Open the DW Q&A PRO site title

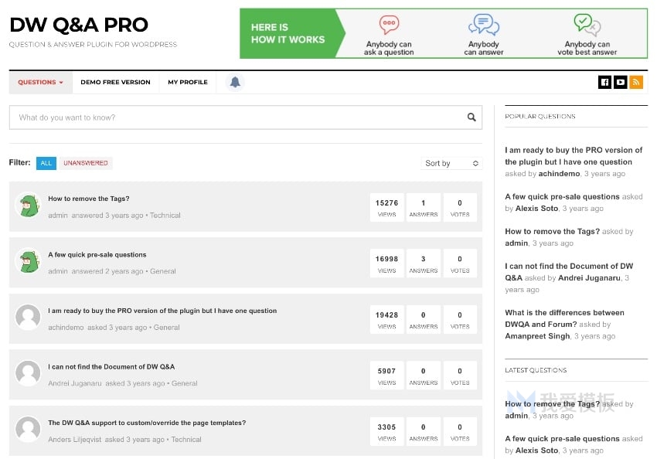click(79, 25)
